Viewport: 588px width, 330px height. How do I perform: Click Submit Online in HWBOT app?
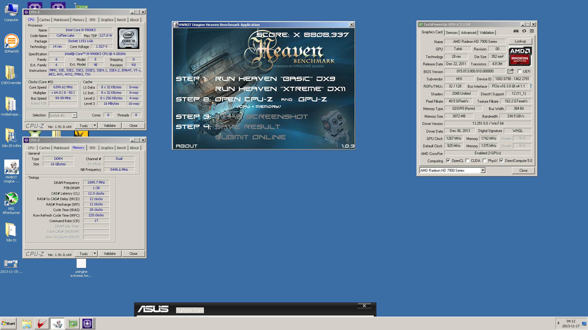250,137
